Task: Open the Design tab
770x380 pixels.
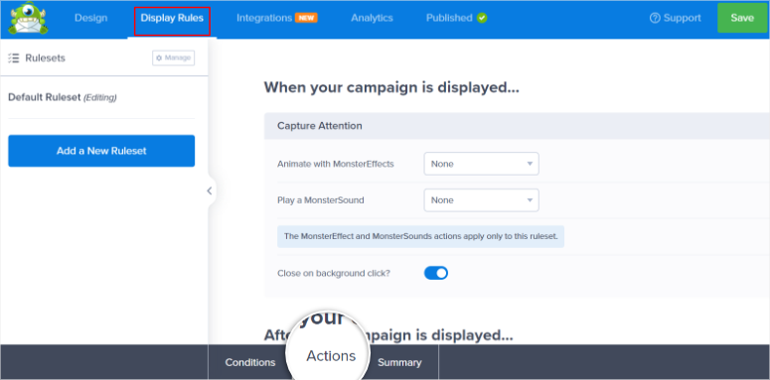Action: pyautogui.click(x=90, y=18)
